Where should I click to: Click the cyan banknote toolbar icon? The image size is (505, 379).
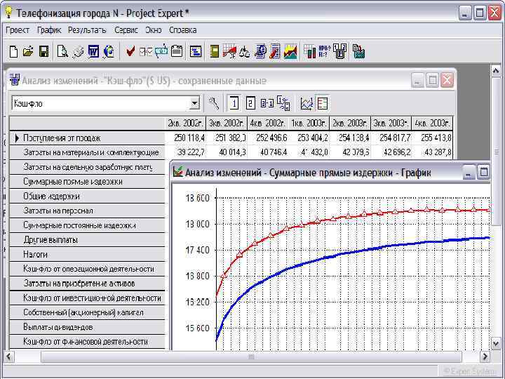161,51
